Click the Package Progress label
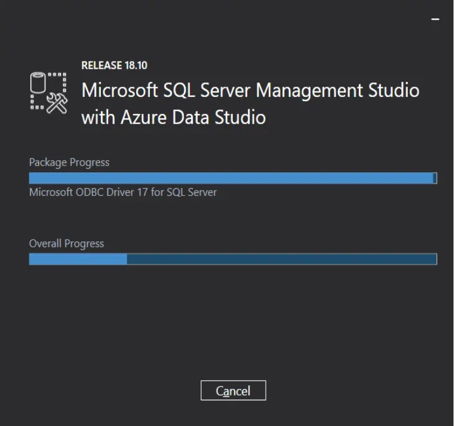 (69, 163)
